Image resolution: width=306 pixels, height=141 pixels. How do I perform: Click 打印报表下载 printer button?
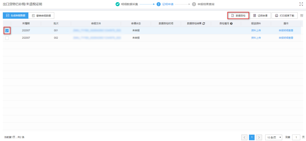click(284, 16)
